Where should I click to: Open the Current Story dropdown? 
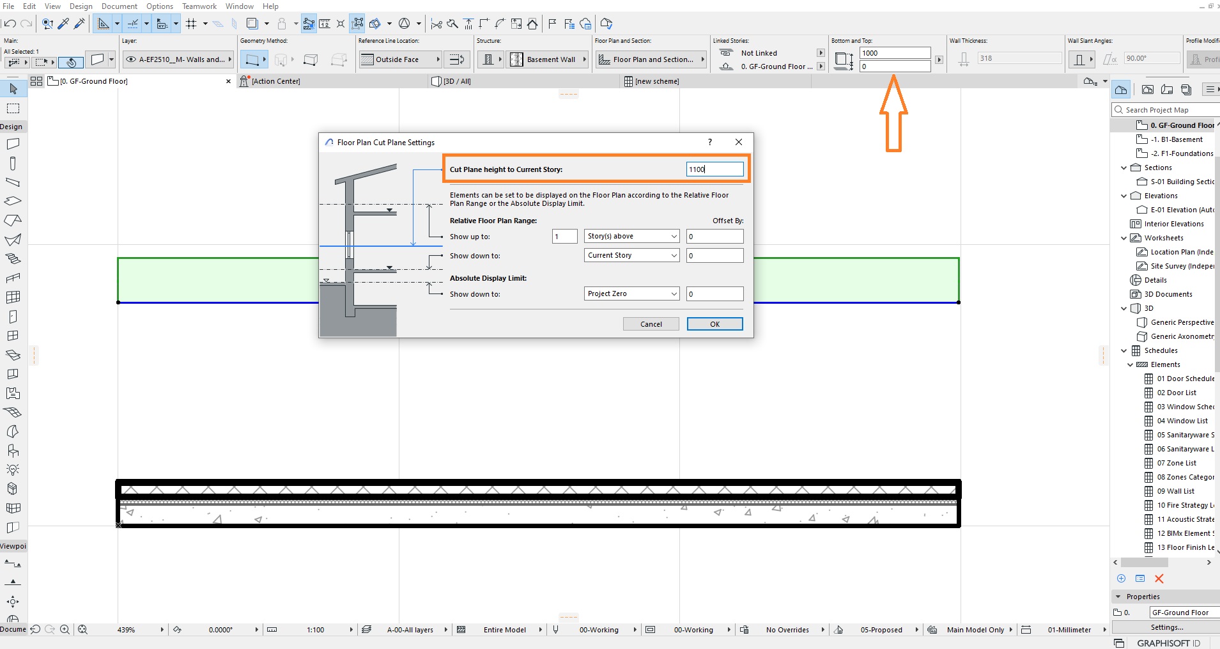tap(631, 256)
